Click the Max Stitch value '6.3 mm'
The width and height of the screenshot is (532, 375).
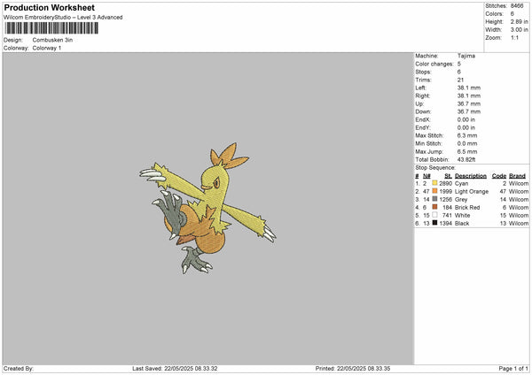click(467, 135)
